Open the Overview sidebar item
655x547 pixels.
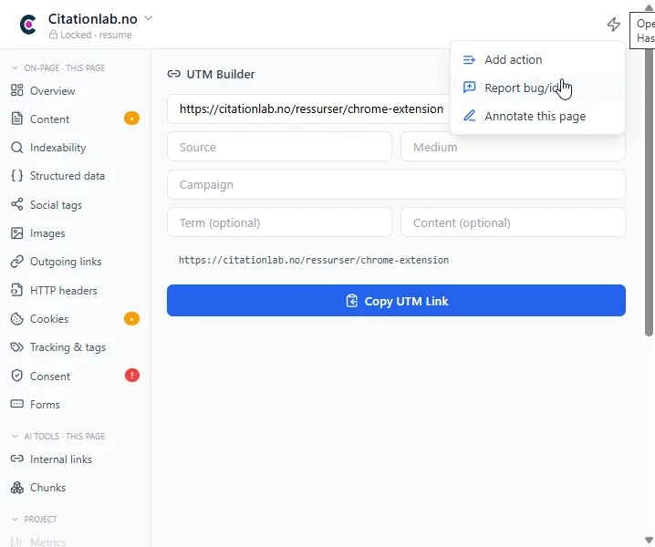[75, 90]
